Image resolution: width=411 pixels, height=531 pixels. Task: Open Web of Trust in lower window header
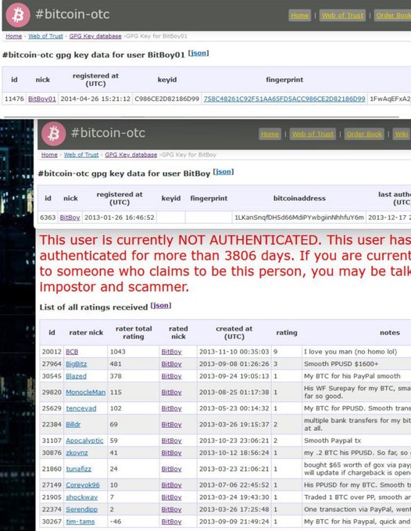tap(313, 134)
